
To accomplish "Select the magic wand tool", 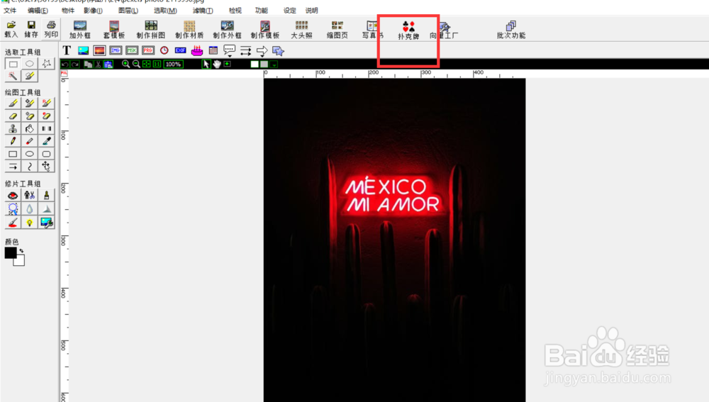I will click(13, 76).
